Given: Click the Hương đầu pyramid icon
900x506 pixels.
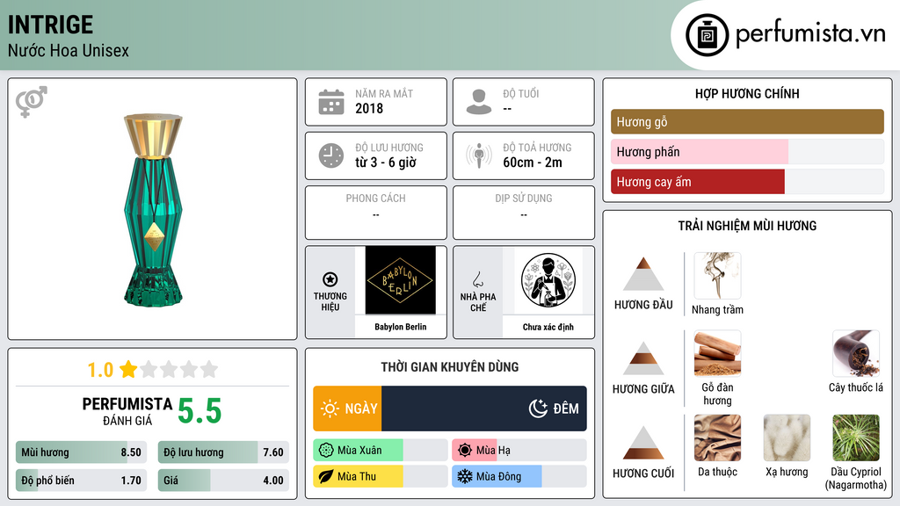Looking at the screenshot, I should pos(643,274).
